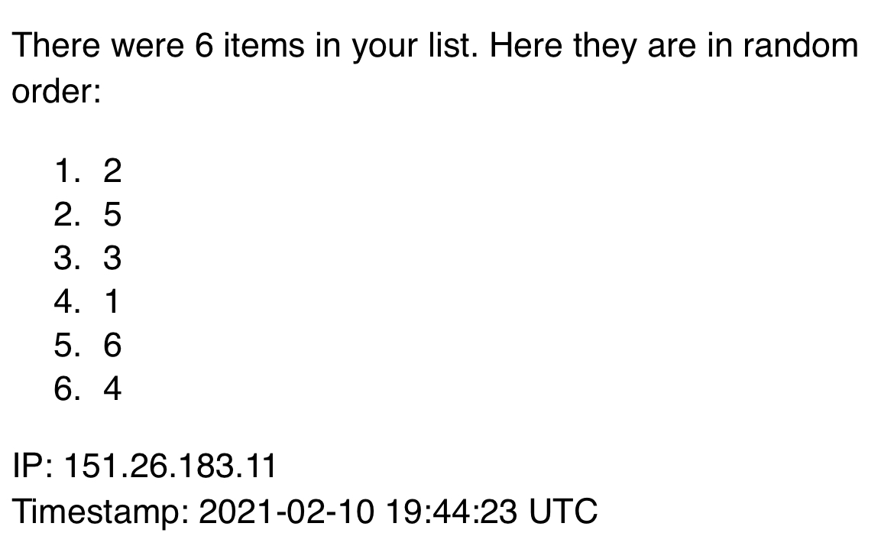
Task: Click the value 4 in the sixth list item
Action: point(112,390)
